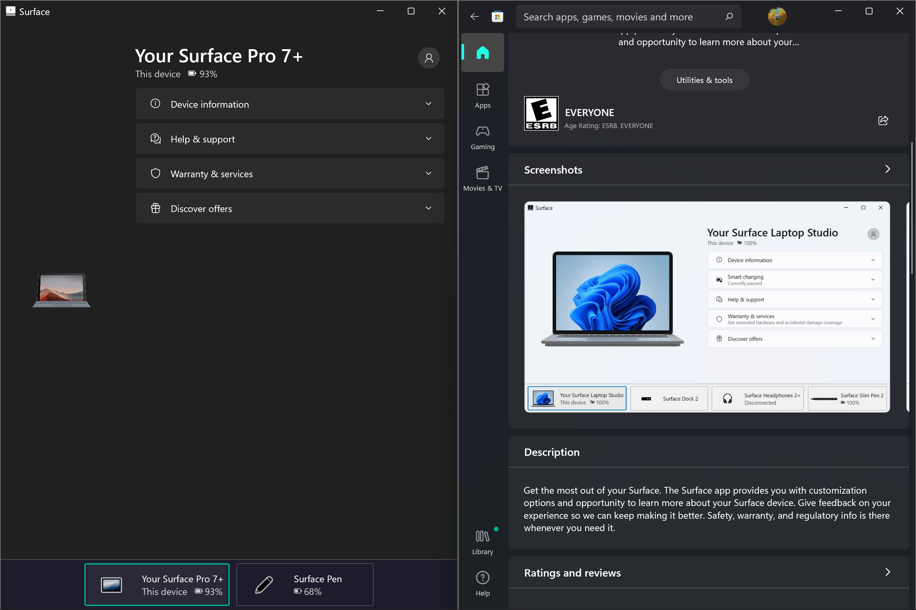Click the Utilities & tools category button

(x=704, y=80)
